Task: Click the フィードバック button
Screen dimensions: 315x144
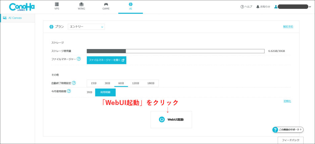Action: (x=290, y=140)
